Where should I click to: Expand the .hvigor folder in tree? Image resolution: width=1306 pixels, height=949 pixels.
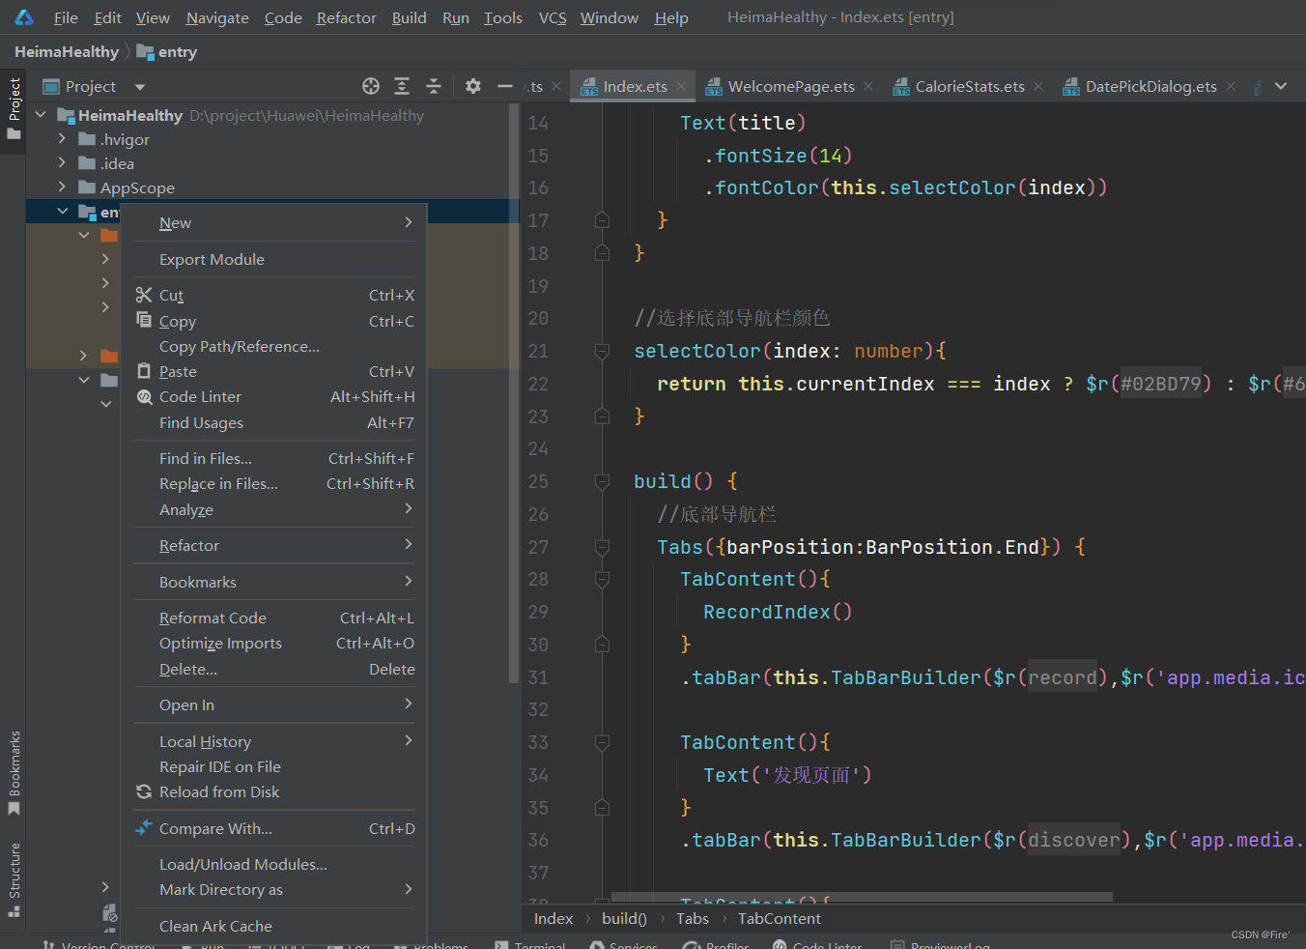click(62, 139)
